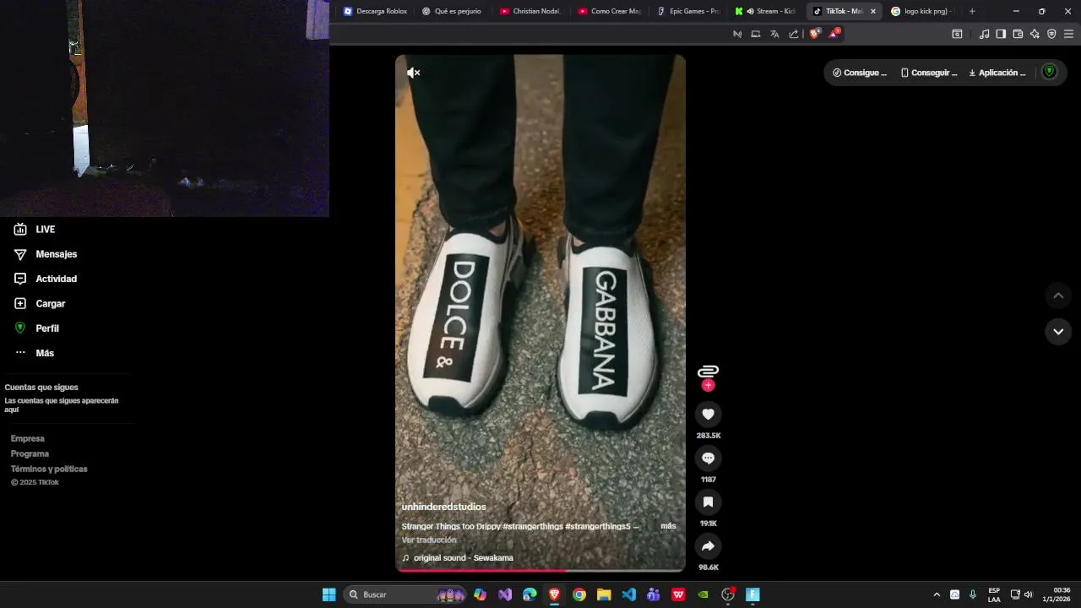Open the Brave Wallet icon

click(1018, 34)
